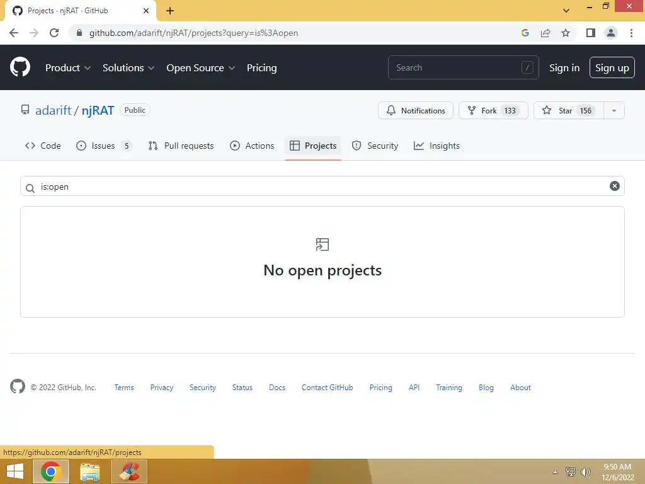Screen dimensions: 645x484
Task: Reload the page with refresh icon
Action: (x=54, y=33)
